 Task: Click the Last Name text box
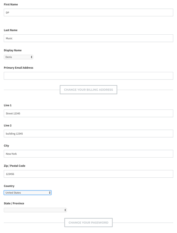click(88, 38)
